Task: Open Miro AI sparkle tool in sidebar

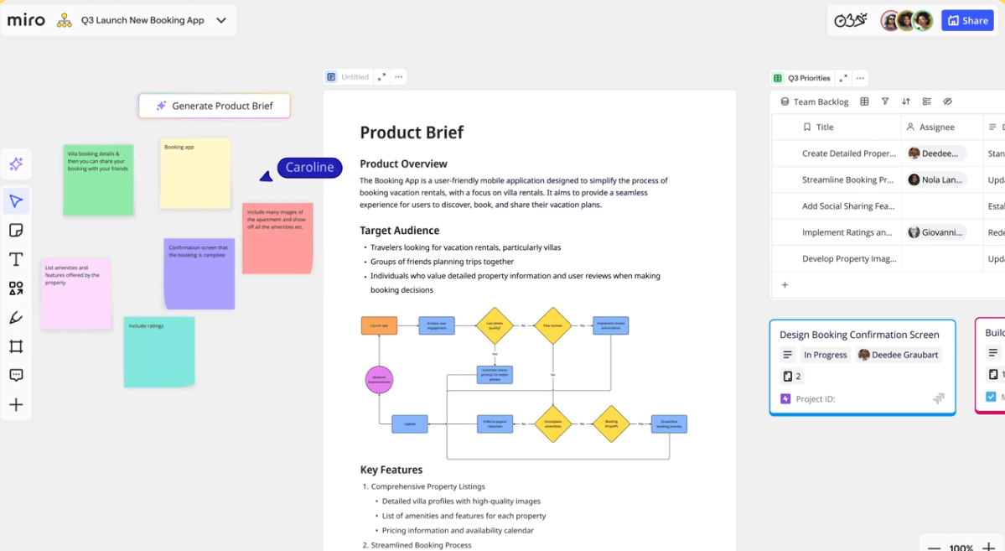Action: pos(16,164)
